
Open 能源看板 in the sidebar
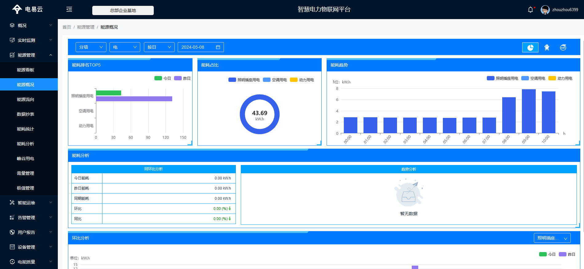coord(29,70)
